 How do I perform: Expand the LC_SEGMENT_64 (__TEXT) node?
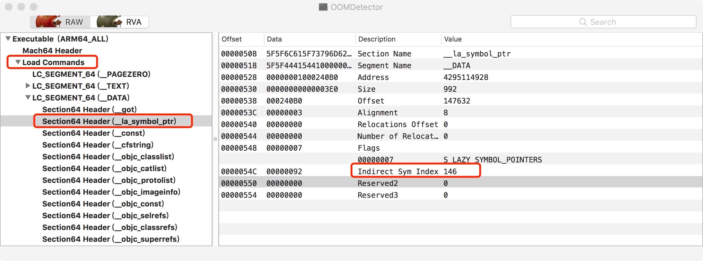click(28, 86)
